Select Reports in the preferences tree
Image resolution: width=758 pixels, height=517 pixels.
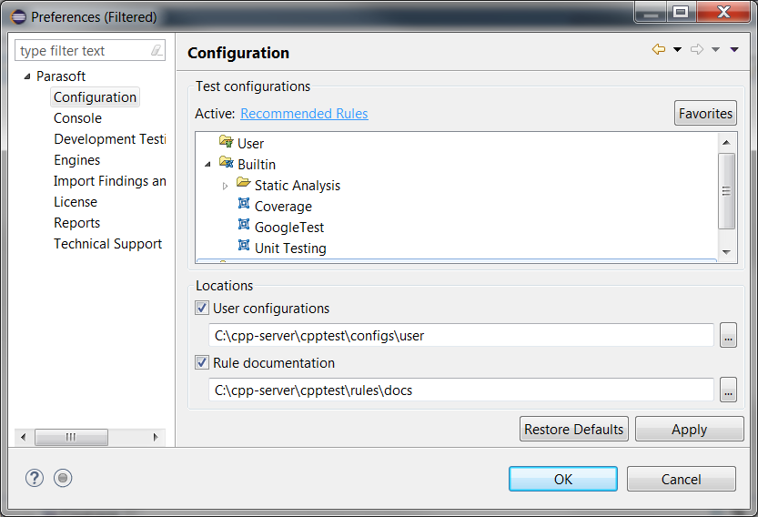pyautogui.click(x=76, y=223)
